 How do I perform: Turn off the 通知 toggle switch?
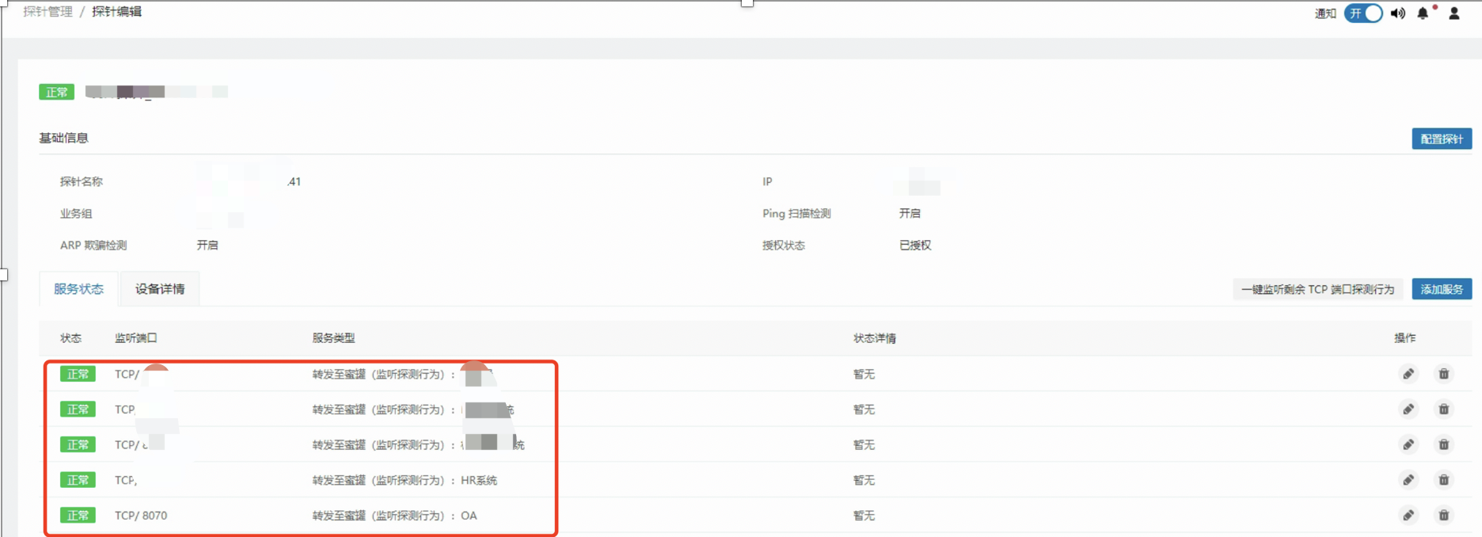coord(1363,13)
